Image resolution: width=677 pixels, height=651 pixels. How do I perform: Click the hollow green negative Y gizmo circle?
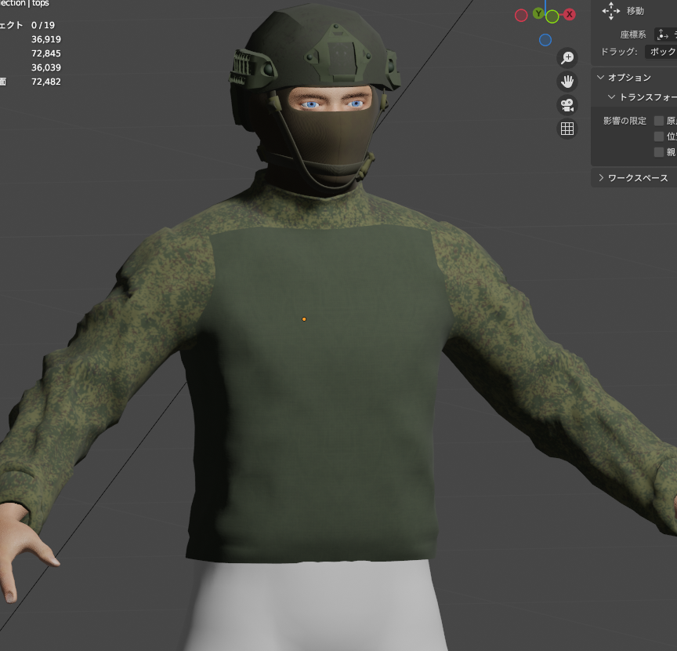(x=552, y=16)
